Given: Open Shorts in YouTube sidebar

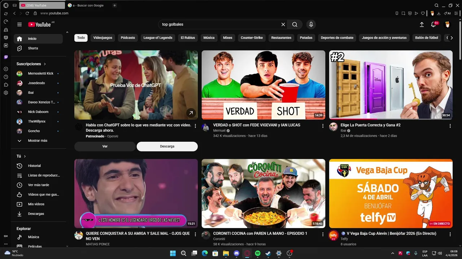Looking at the screenshot, I should click(38, 48).
